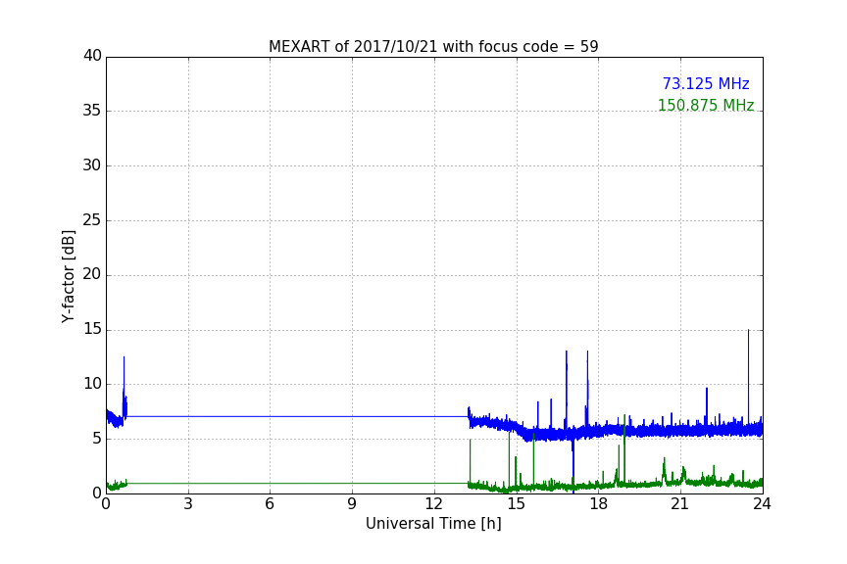The width and height of the screenshot is (847, 564).
Task: Click the y-axis tick label '30'
Action: click(92, 165)
